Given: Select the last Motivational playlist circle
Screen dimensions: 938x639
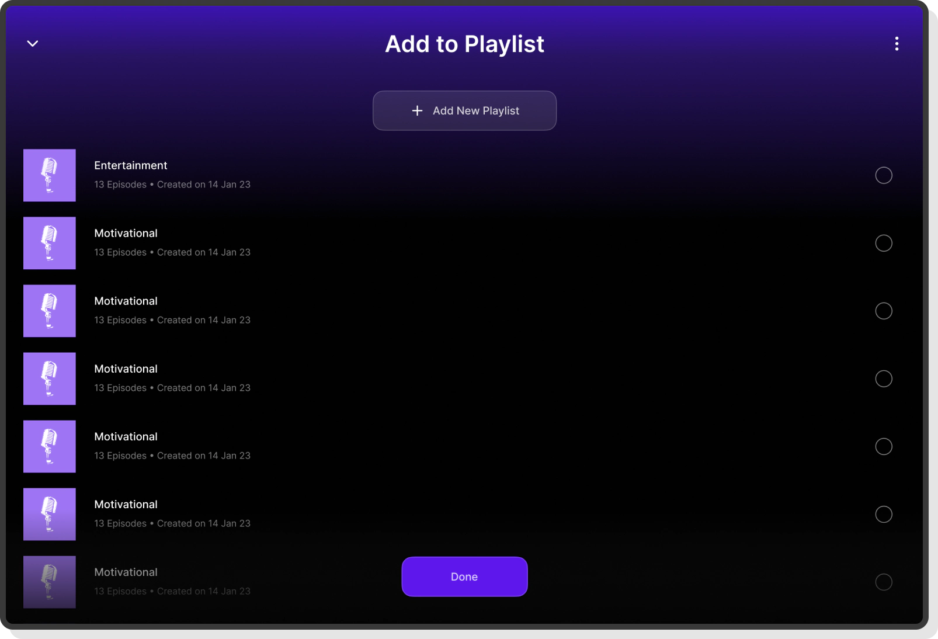Looking at the screenshot, I should coord(884,582).
